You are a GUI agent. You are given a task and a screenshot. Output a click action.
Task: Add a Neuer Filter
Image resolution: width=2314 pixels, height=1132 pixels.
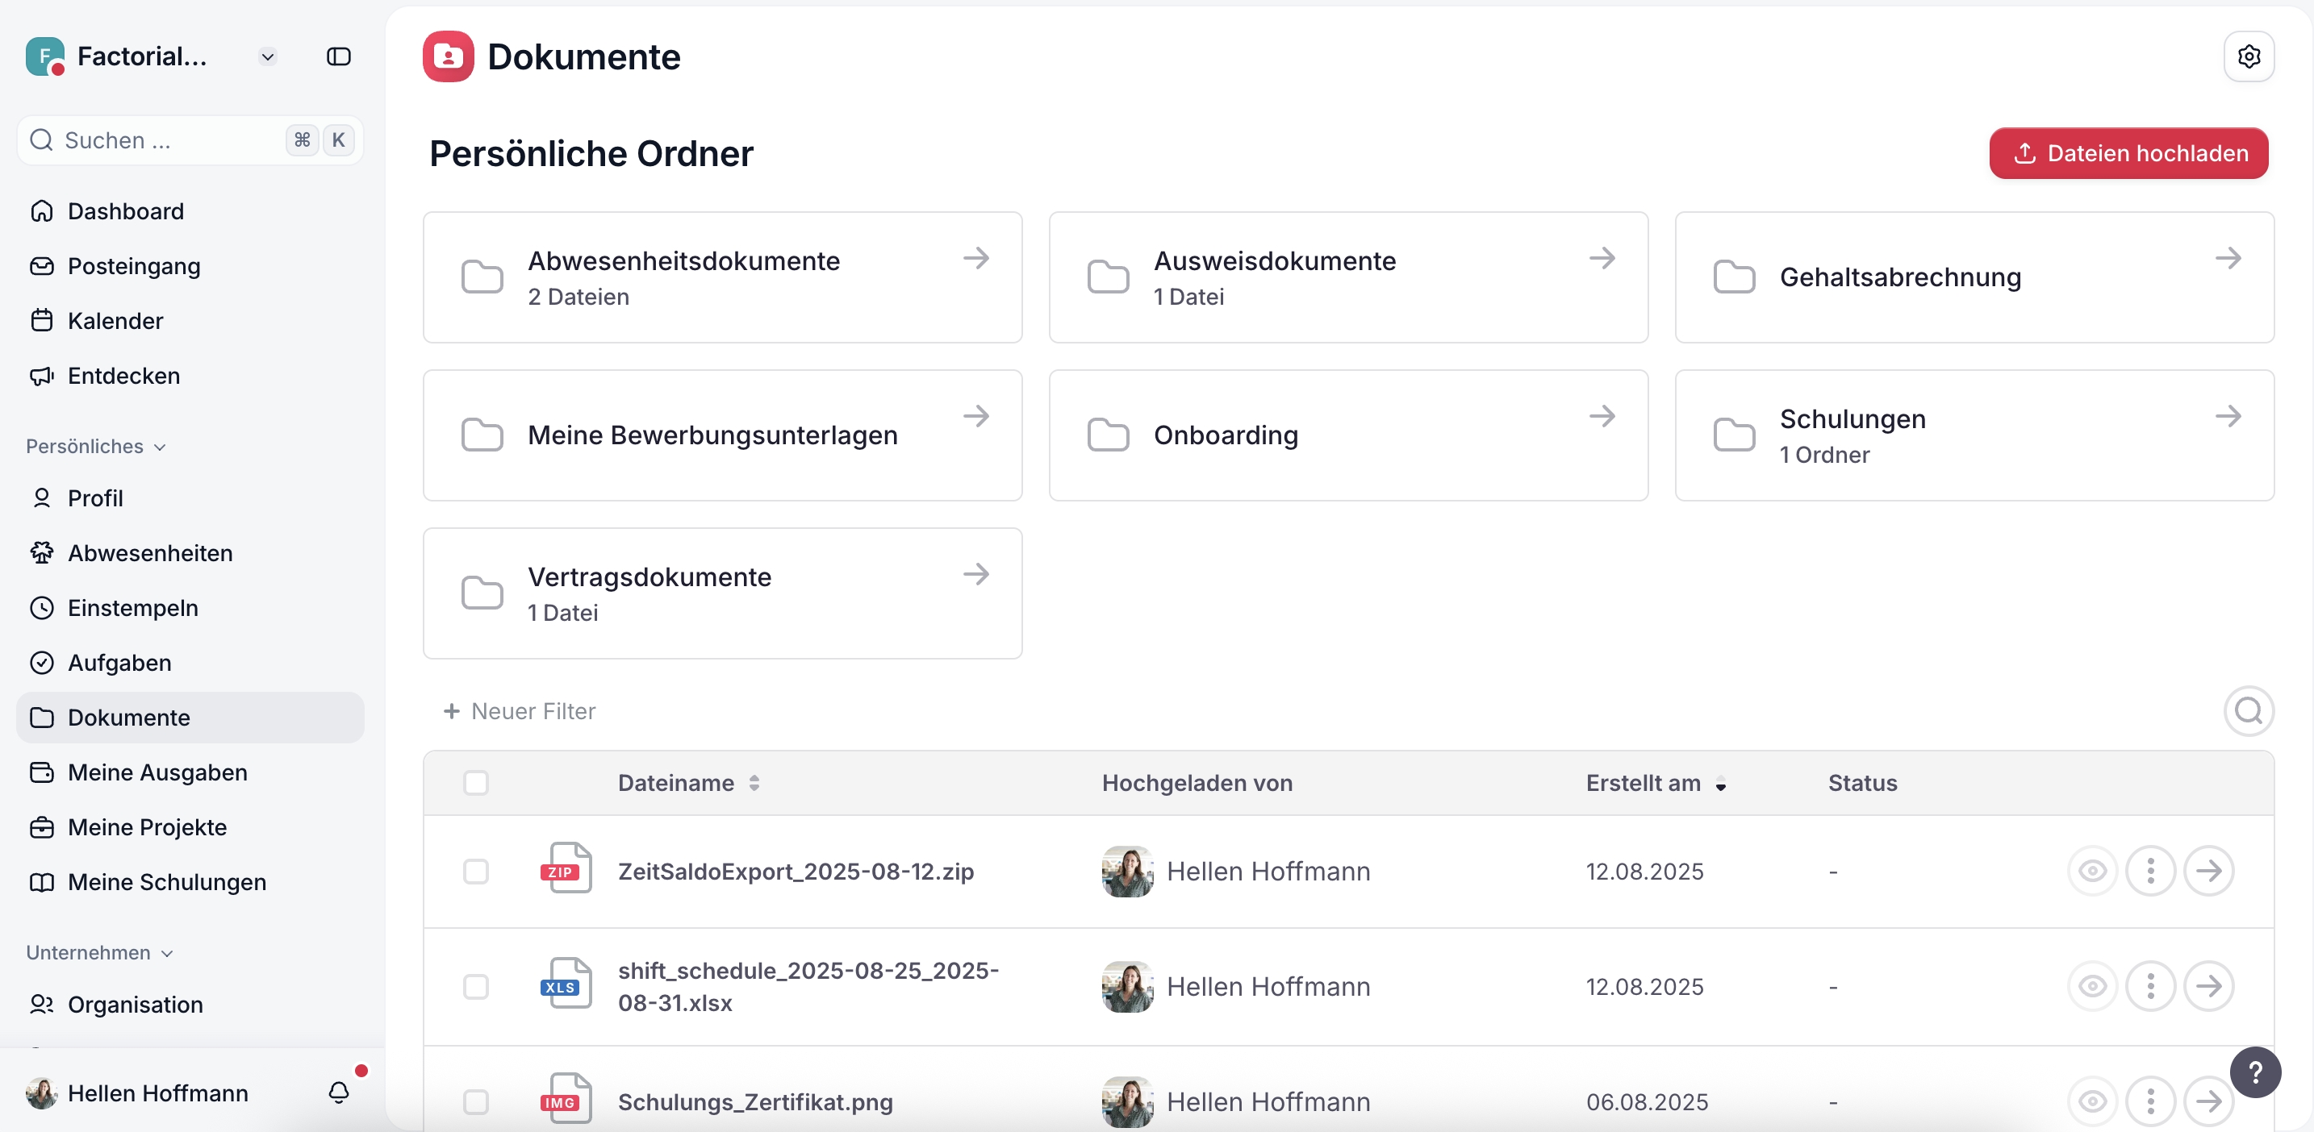520,711
